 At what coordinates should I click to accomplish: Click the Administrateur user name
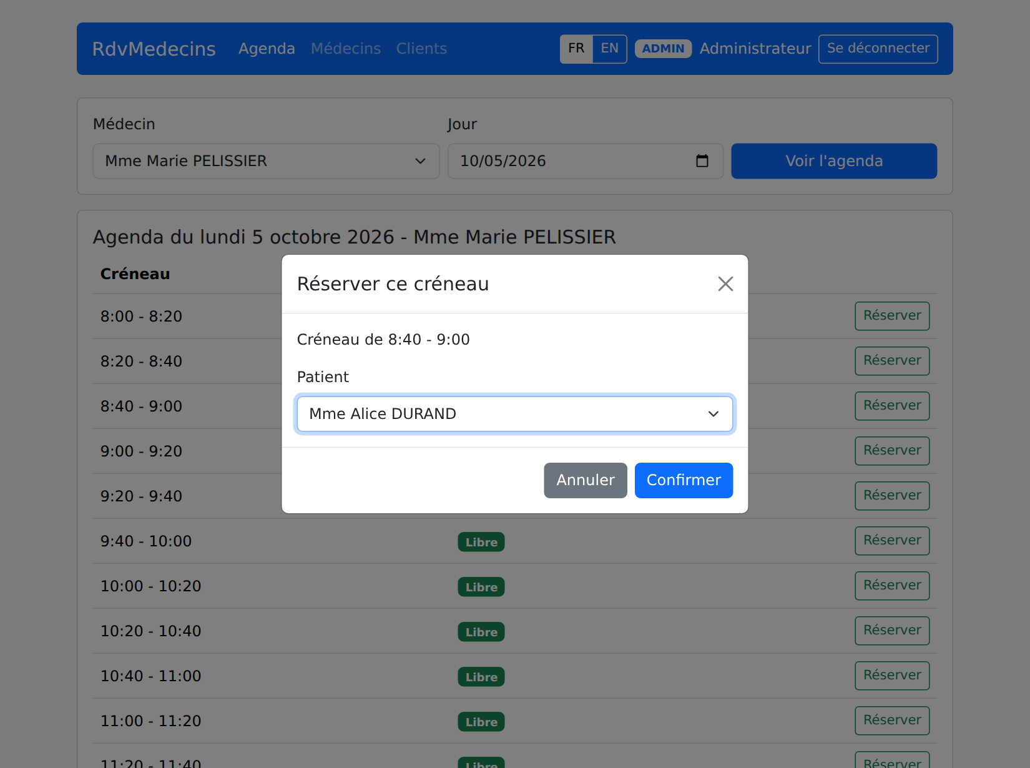[755, 49]
